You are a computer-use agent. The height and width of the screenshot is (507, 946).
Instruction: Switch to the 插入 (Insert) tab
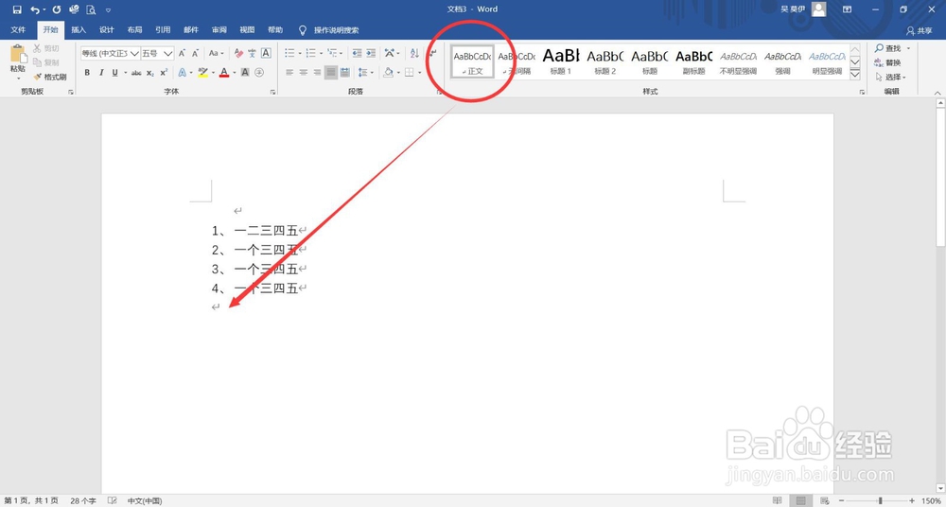(79, 30)
